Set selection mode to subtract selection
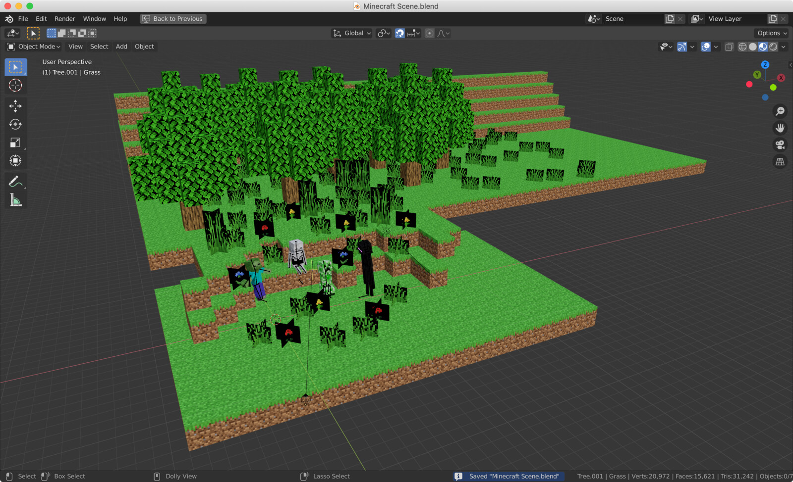793x482 pixels. tap(72, 33)
